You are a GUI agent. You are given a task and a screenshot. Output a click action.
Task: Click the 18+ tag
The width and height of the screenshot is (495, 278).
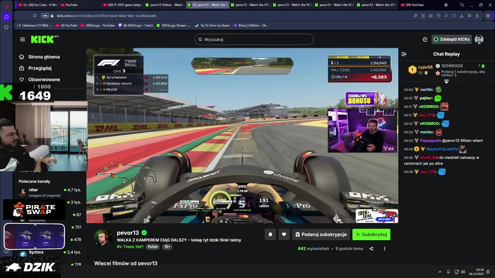pos(167,247)
